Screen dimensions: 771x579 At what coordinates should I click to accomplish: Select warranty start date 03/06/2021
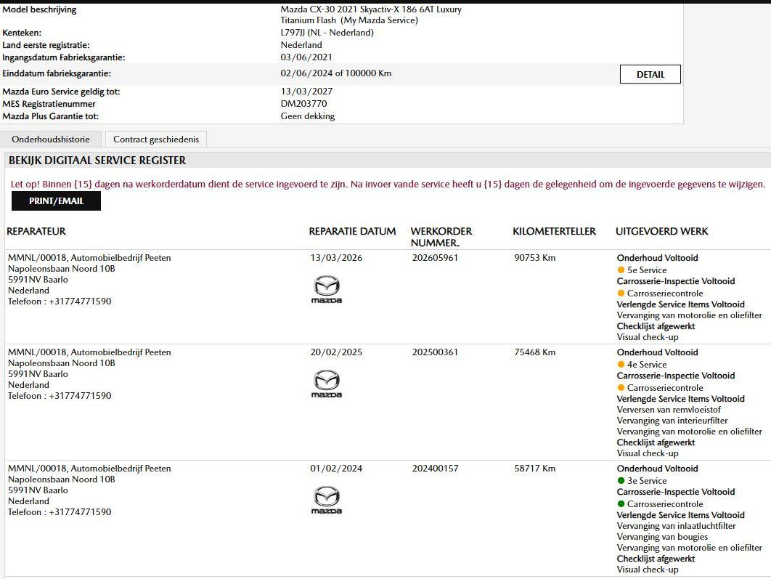coord(306,57)
